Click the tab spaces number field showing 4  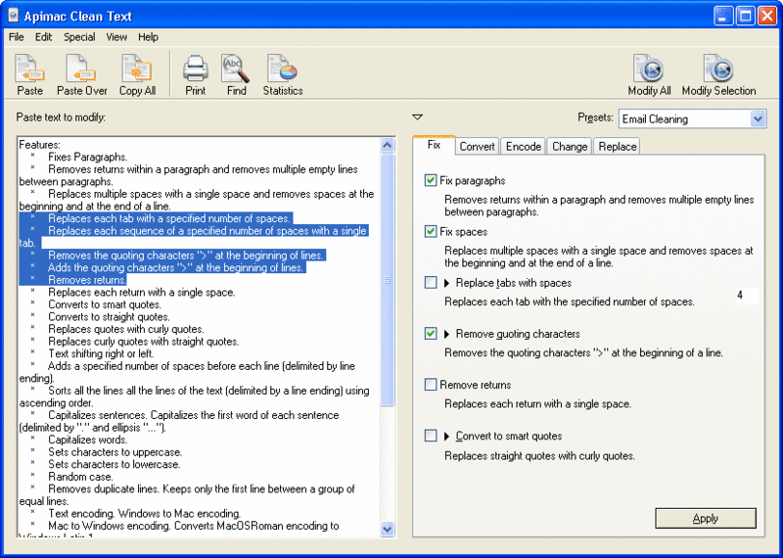(746, 296)
